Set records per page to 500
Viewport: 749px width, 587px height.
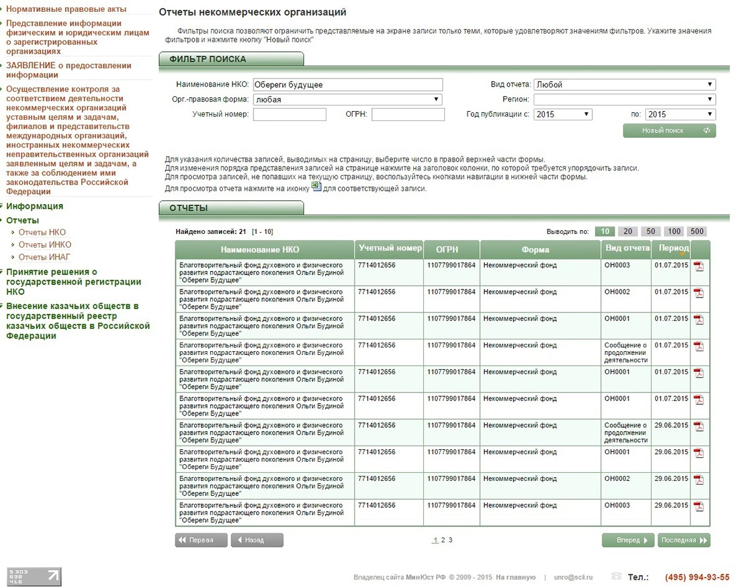(697, 231)
